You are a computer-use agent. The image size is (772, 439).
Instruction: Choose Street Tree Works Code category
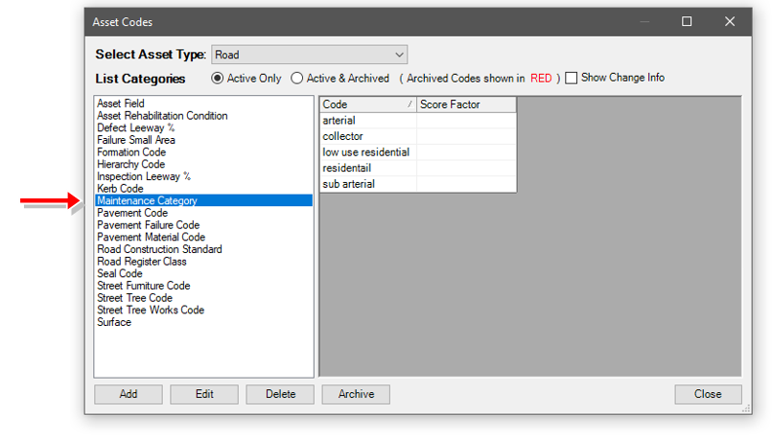pyautogui.click(x=150, y=310)
